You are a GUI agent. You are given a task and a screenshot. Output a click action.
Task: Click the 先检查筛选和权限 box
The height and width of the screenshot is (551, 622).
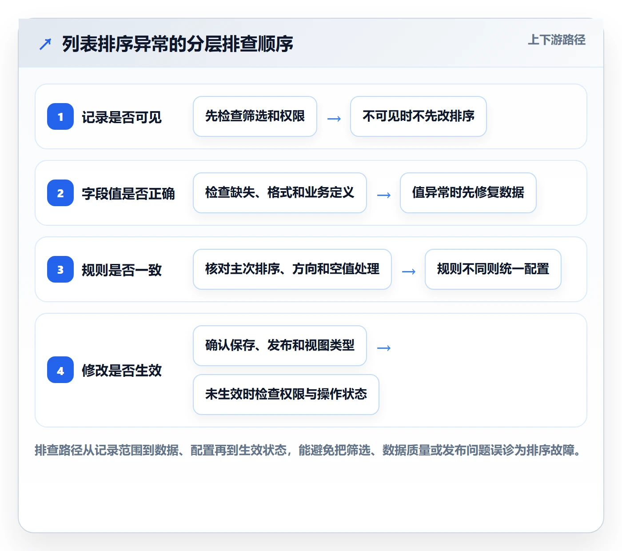(x=255, y=116)
